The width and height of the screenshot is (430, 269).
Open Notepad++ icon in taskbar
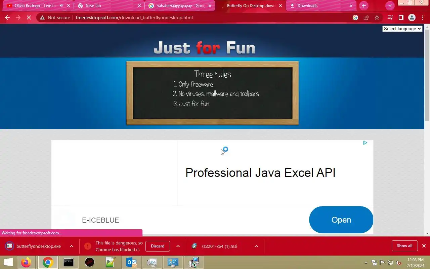(111, 262)
